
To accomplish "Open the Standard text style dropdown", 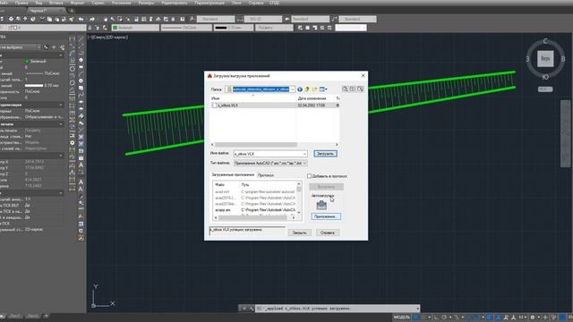I will click(x=216, y=19).
